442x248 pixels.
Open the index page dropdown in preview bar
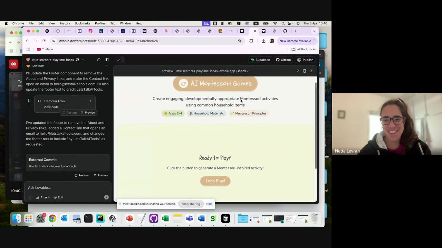click(247, 71)
